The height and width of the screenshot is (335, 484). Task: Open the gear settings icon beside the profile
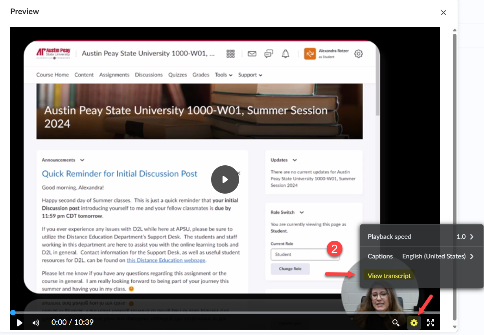pos(358,54)
